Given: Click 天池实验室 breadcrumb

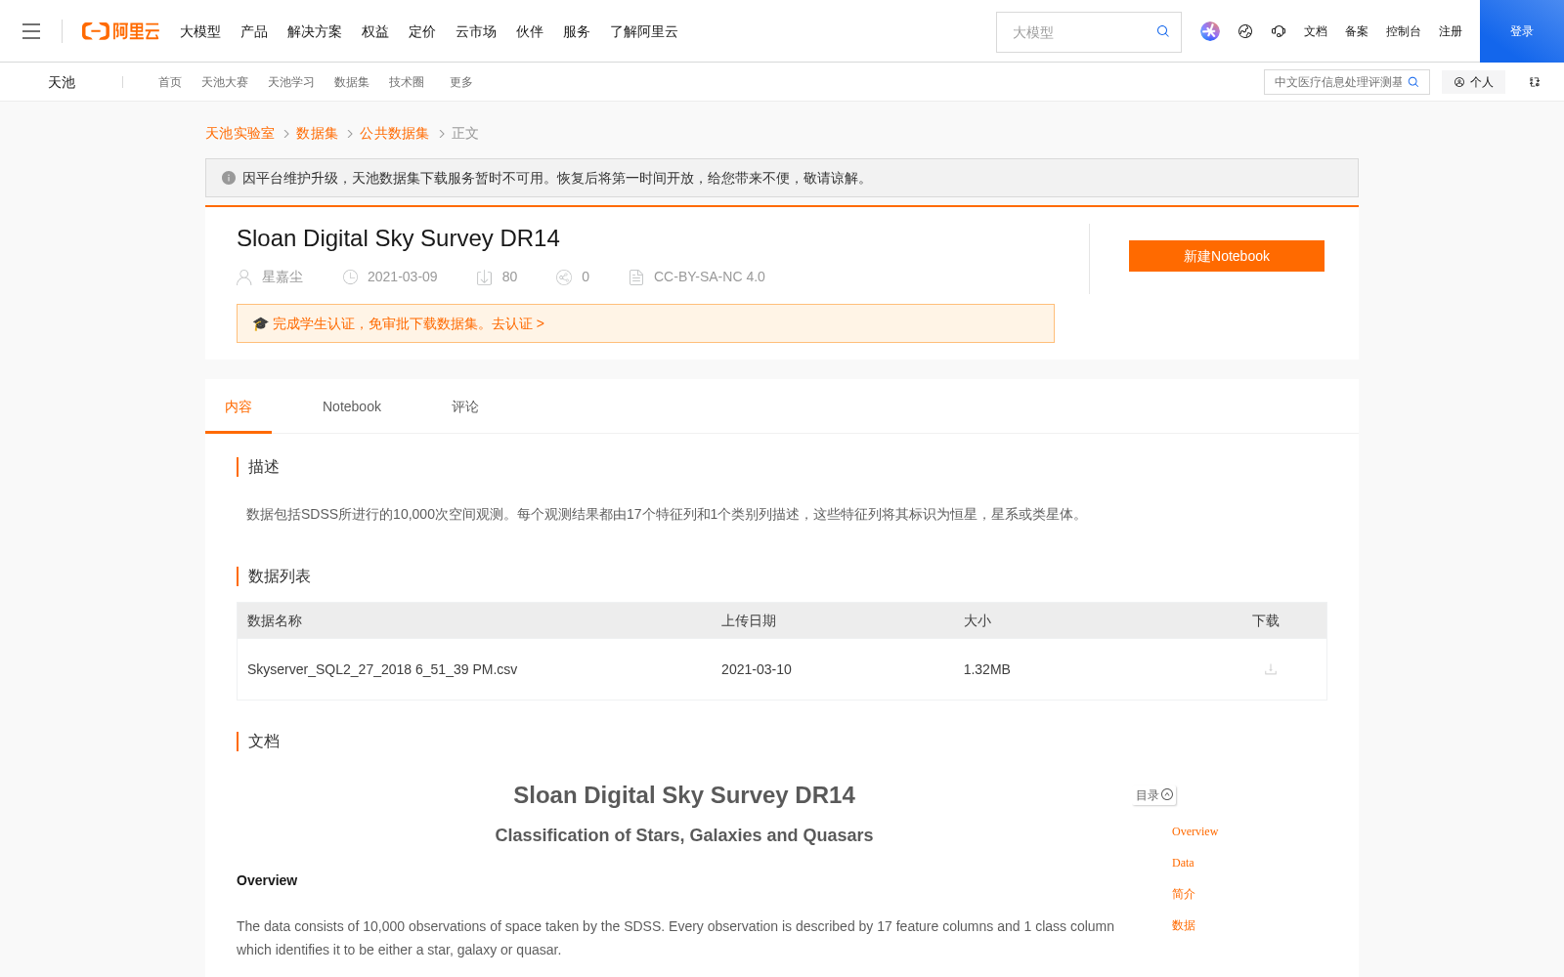Looking at the screenshot, I should point(239,133).
